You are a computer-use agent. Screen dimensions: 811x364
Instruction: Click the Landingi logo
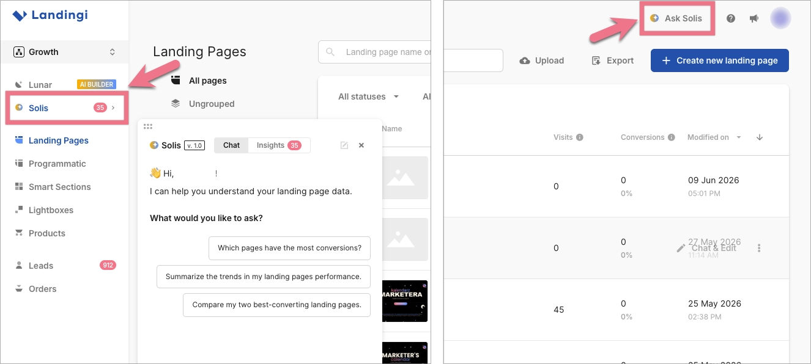[50, 15]
